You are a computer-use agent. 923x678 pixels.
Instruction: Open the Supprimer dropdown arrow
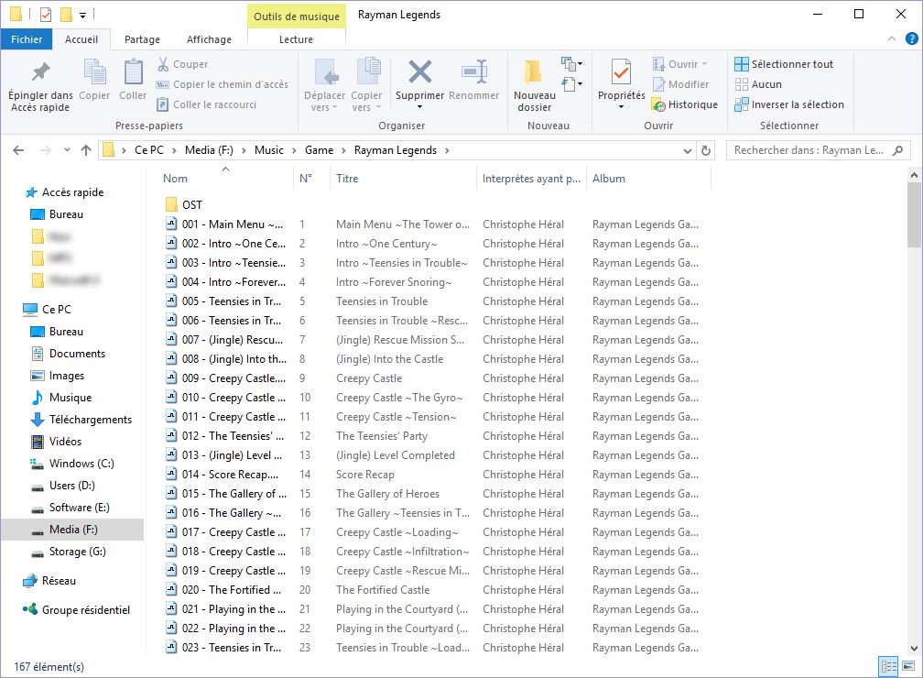click(419, 107)
